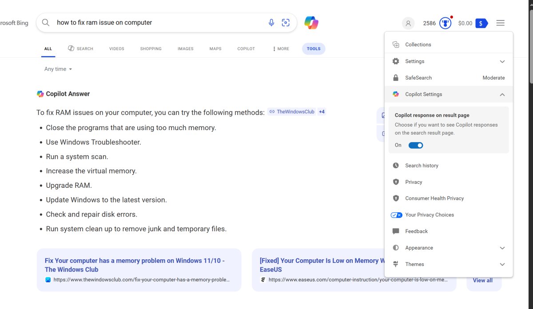Click the Consumer Health Privacy shield icon
Viewport: 533px width, 309px height.
coord(396,198)
